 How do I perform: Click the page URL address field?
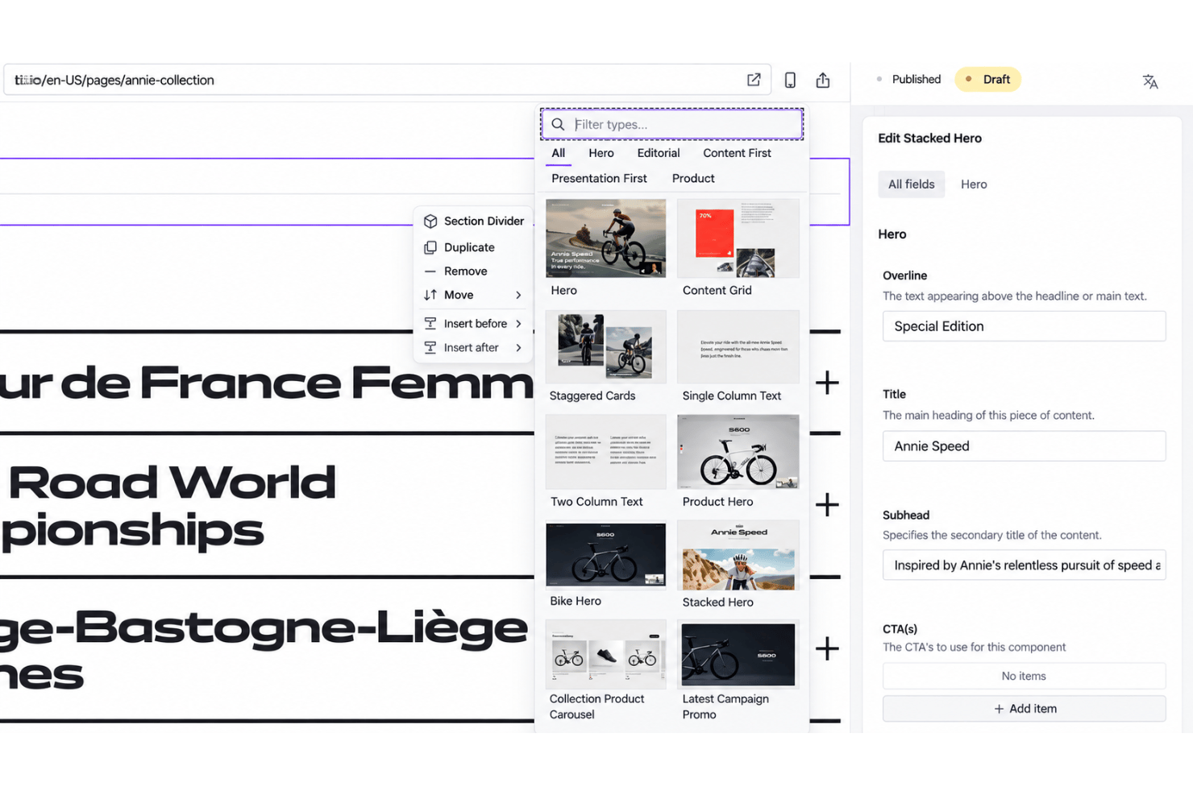click(387, 80)
